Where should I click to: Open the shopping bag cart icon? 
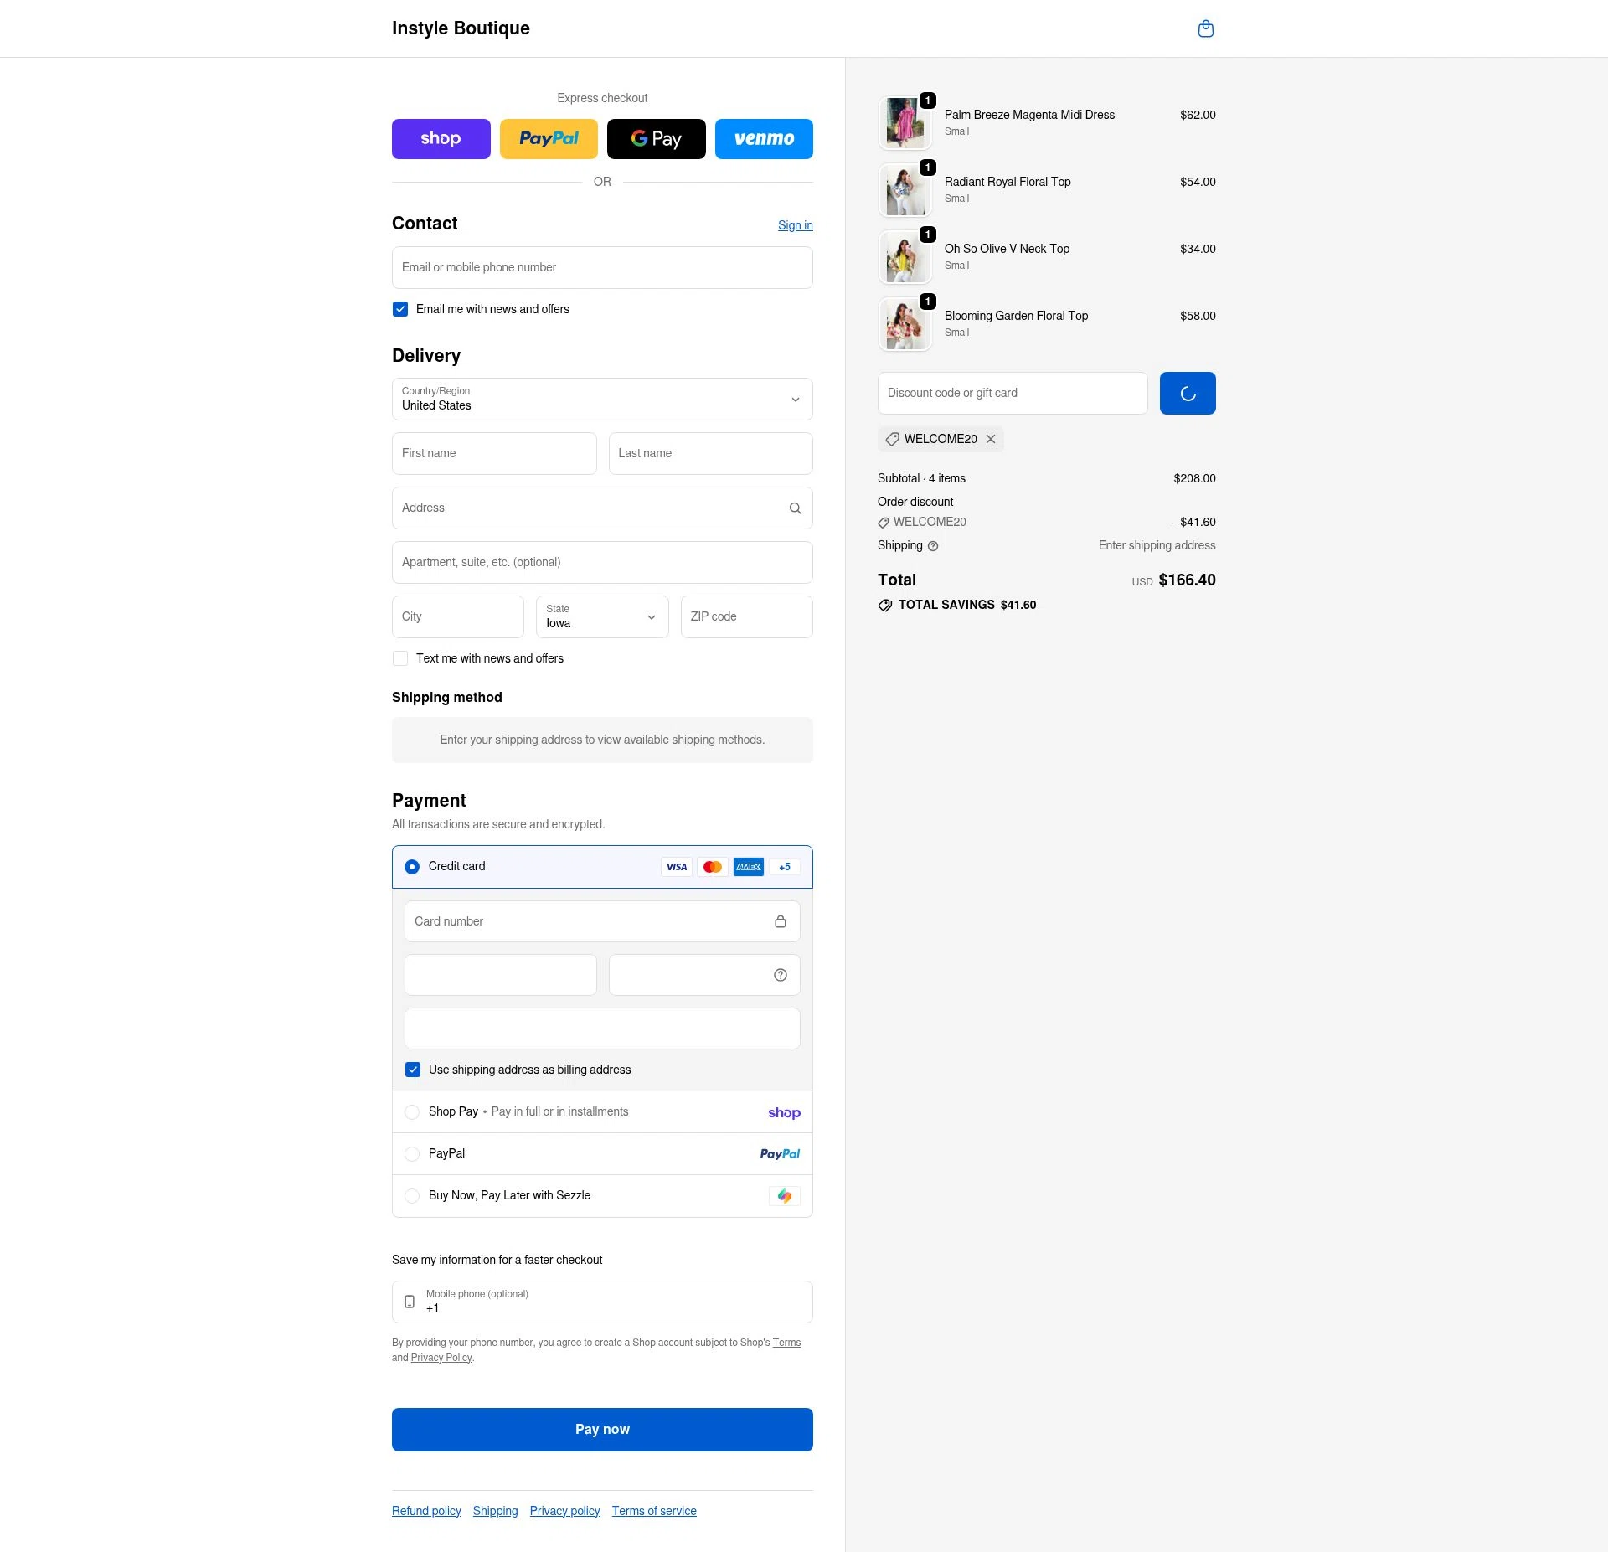pyautogui.click(x=1205, y=29)
